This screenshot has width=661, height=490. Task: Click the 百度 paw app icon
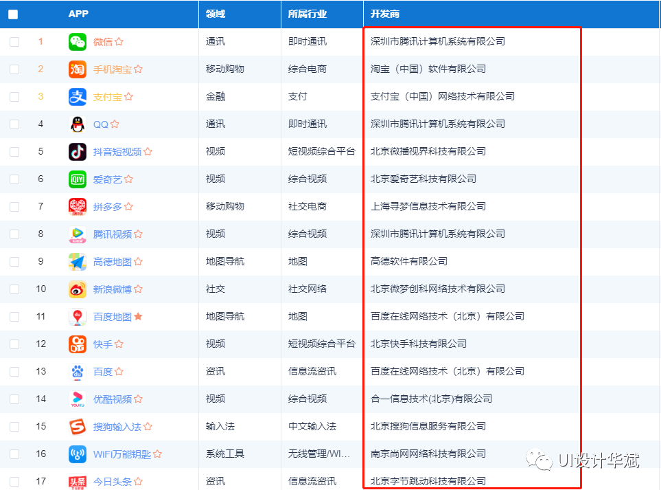point(78,371)
